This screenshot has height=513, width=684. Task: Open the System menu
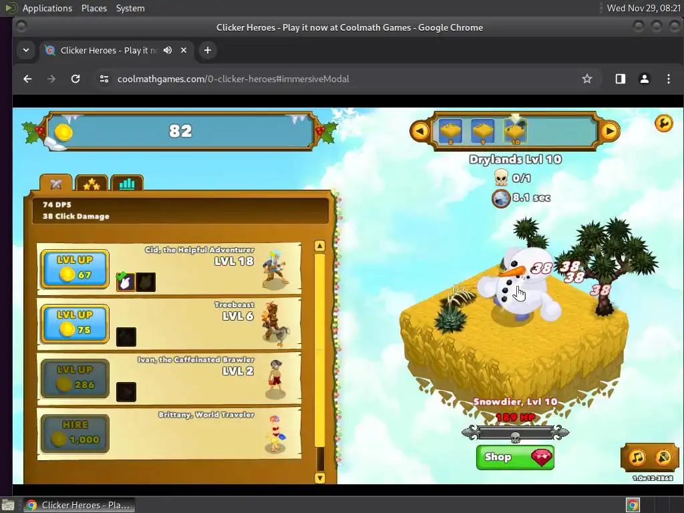[x=130, y=8]
